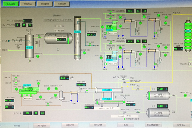Open the 数据趋势 tab
Screen dimensions: 192x128
[46, 4]
